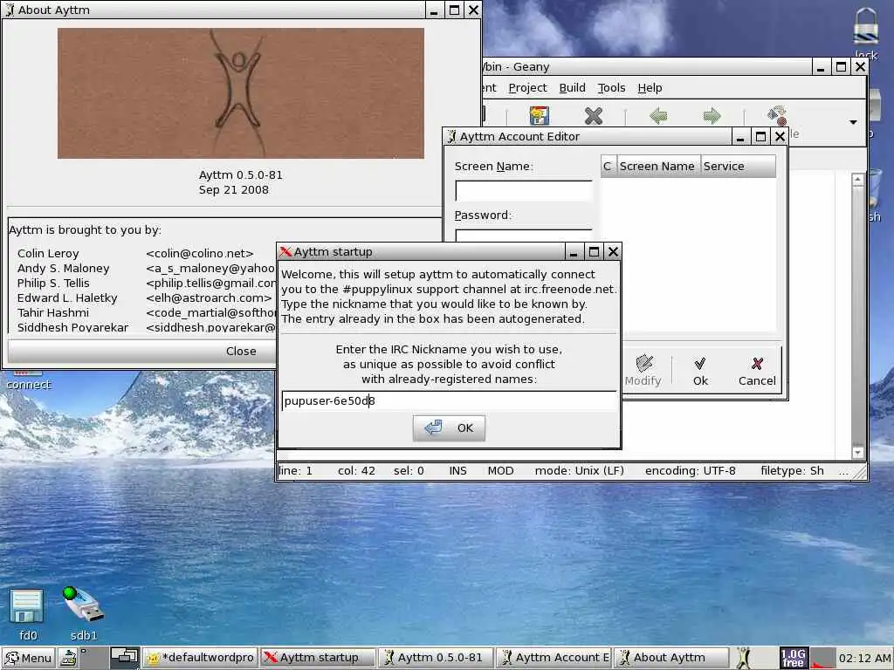Switch to About Ayttm taskbar entry
Viewport: 894px width, 670px height.
pyautogui.click(x=671, y=658)
